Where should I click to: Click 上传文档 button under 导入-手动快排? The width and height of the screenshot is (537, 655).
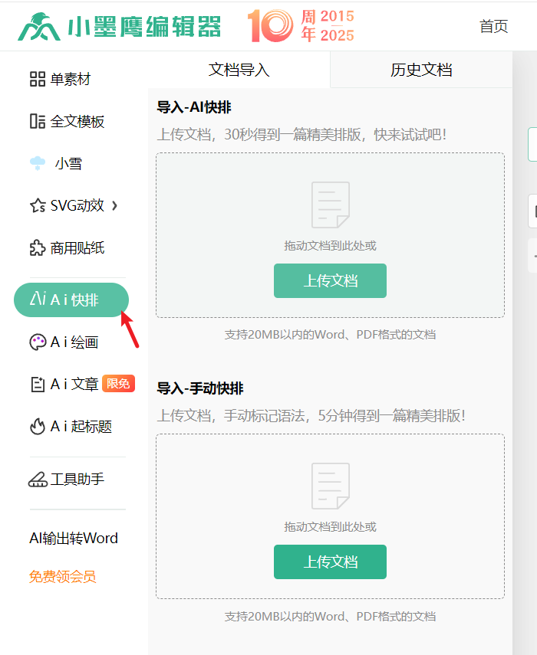click(x=330, y=562)
